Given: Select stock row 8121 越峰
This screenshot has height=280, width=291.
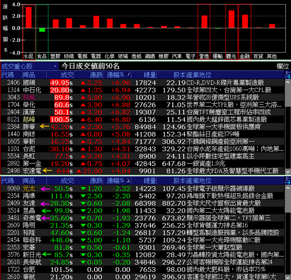Looking at the screenshot, I should point(142,119).
